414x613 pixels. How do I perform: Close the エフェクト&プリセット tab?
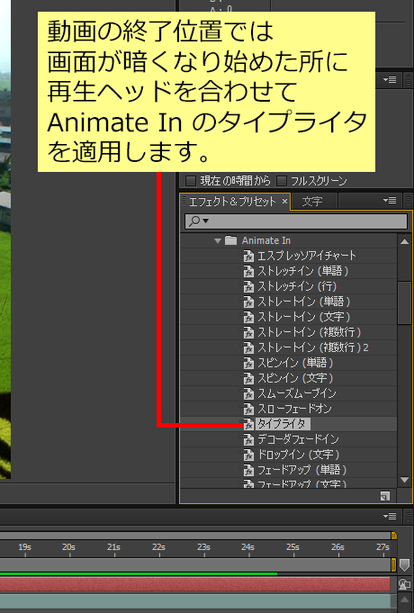[x=284, y=202]
